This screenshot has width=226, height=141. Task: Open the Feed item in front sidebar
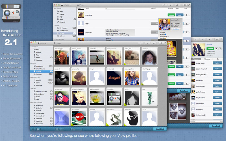pyautogui.click(x=37, y=50)
